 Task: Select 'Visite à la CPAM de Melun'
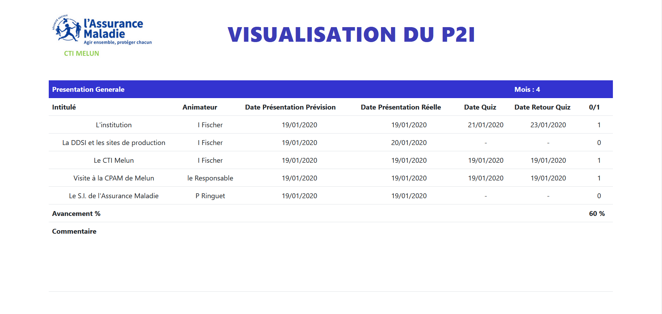(x=114, y=178)
